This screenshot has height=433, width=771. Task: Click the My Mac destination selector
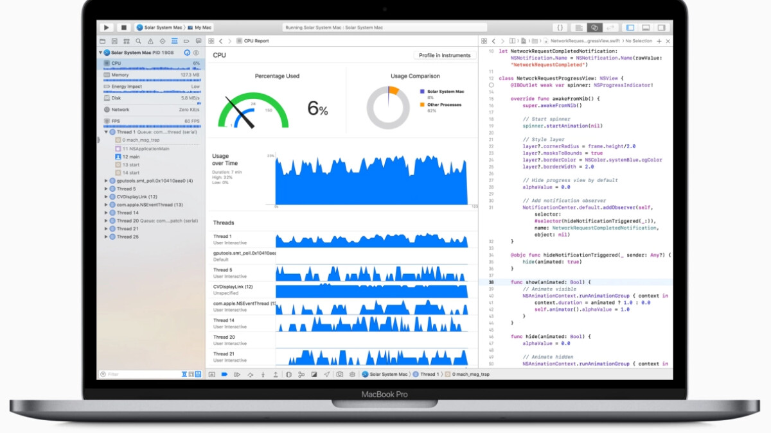[203, 28]
